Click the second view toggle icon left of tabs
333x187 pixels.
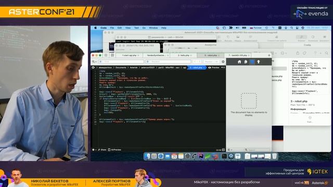112,55
